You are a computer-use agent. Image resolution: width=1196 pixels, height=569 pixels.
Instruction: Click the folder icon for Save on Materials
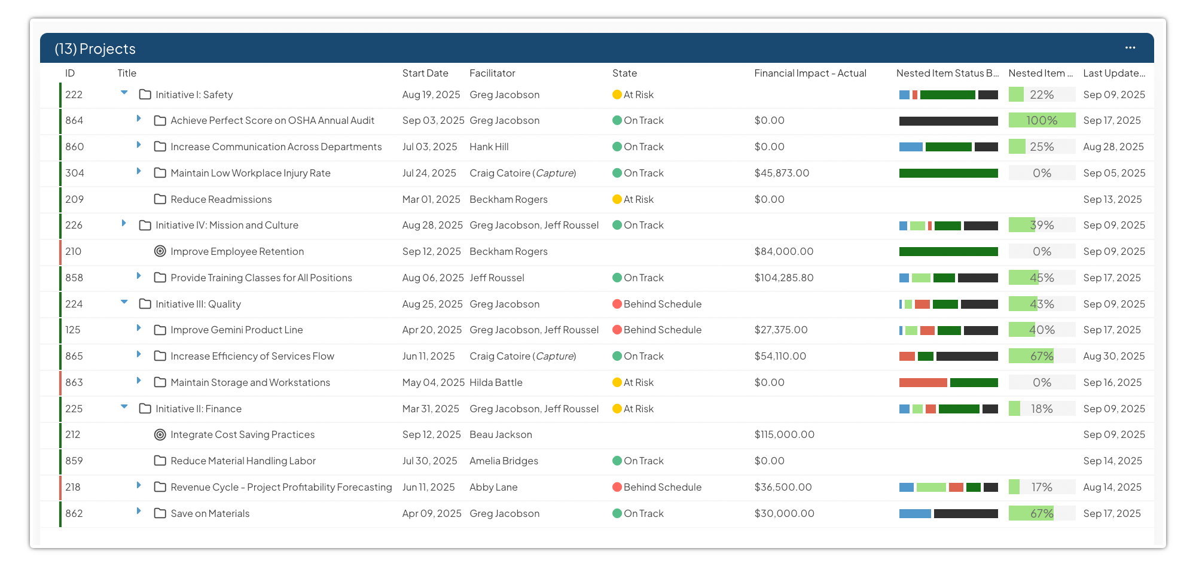[x=160, y=513]
